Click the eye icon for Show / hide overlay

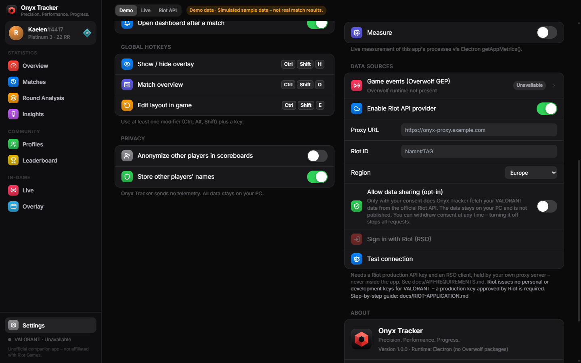[x=127, y=64]
